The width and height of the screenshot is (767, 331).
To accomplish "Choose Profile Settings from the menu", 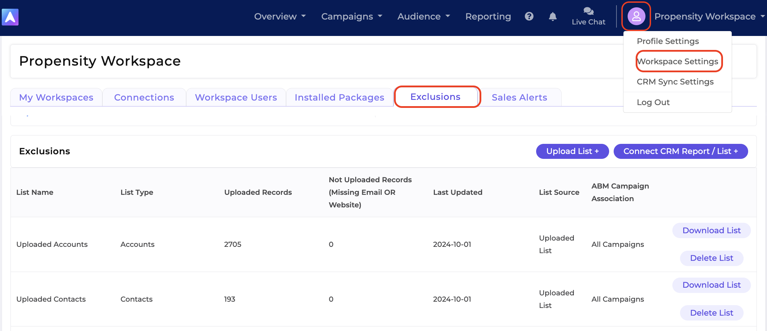I will [x=668, y=41].
